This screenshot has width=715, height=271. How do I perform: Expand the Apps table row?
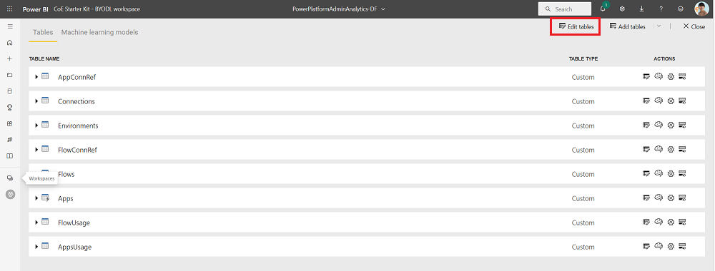point(36,198)
